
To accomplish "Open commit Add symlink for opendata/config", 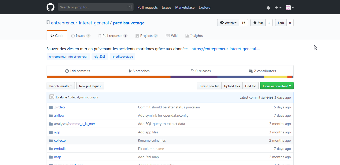I will (163, 115).
